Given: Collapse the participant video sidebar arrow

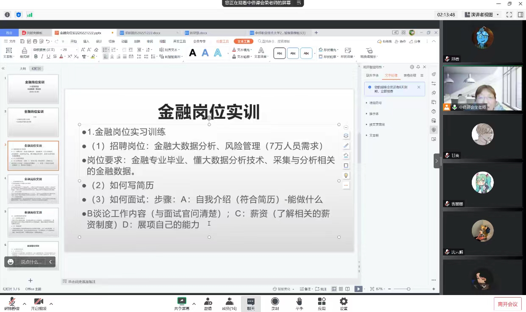Looking at the screenshot, I should coord(437,161).
